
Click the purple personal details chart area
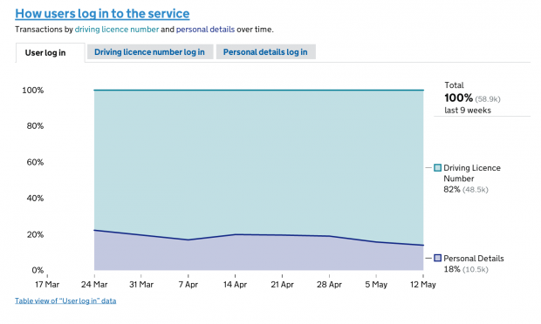(x=259, y=255)
